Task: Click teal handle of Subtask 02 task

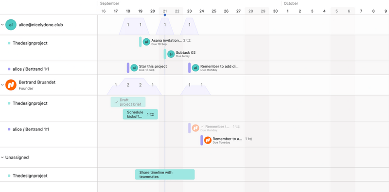Action: click(165, 54)
